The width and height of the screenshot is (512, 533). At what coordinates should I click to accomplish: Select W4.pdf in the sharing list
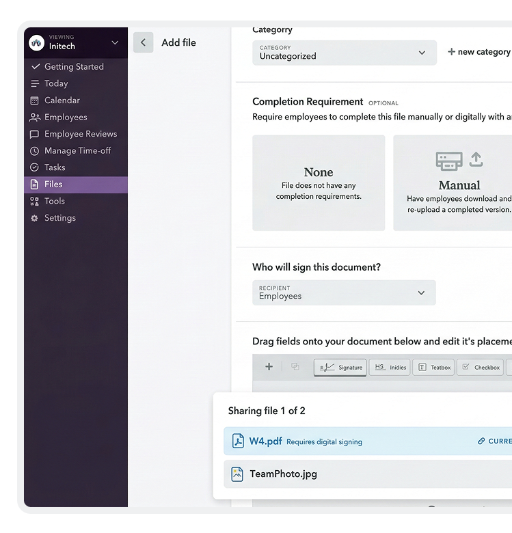click(265, 441)
